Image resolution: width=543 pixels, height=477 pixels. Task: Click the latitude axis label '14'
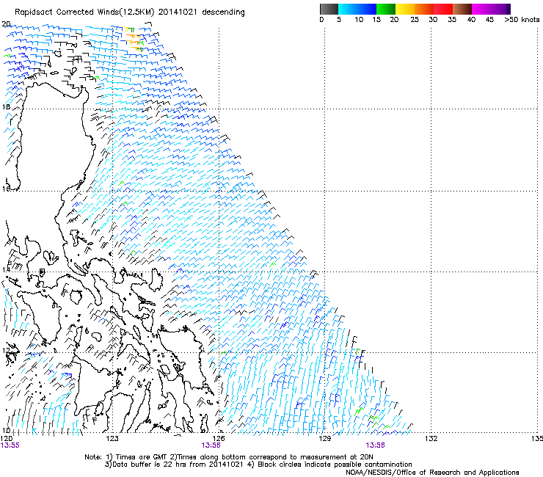coord(6,269)
